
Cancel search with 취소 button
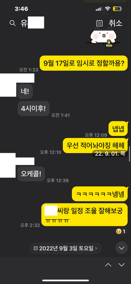115,23
